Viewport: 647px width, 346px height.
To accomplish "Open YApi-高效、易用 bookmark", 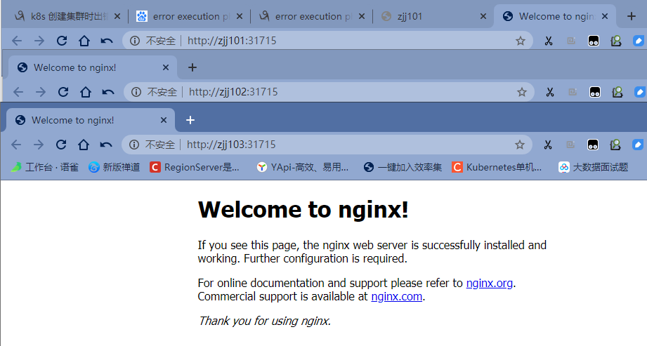I will (x=303, y=167).
